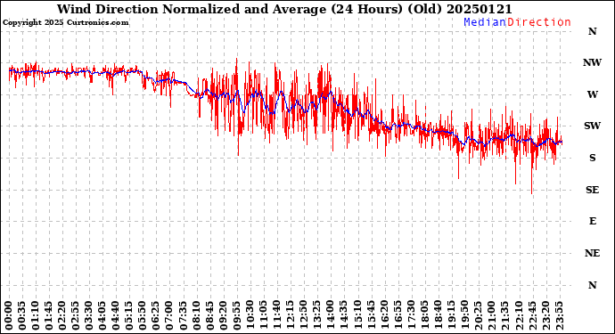
Task: Click the 00:00 time axis label
Action: click(9, 315)
